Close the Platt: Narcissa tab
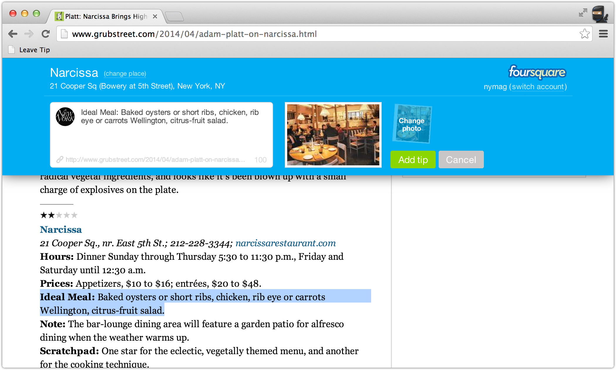616x370 pixels. click(155, 16)
